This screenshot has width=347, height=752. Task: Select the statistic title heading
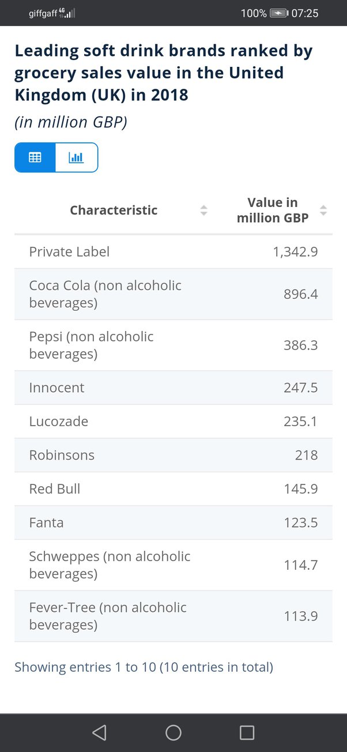point(163,73)
